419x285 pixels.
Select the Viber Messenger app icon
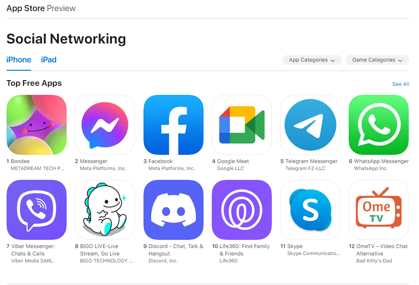coord(37,210)
